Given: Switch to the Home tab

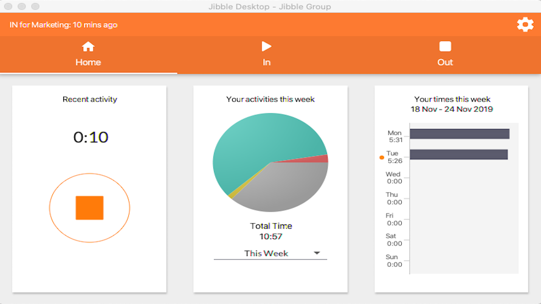Looking at the screenshot, I should (88, 55).
